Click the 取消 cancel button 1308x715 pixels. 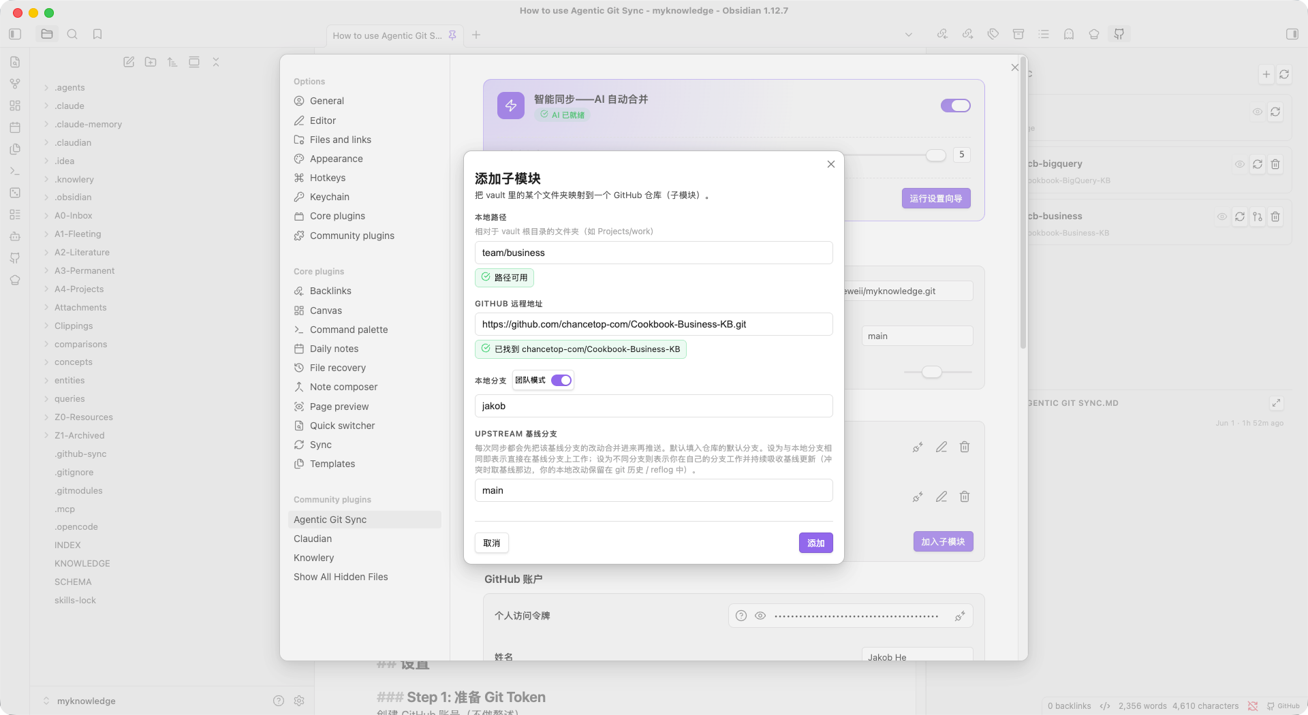pyautogui.click(x=492, y=543)
